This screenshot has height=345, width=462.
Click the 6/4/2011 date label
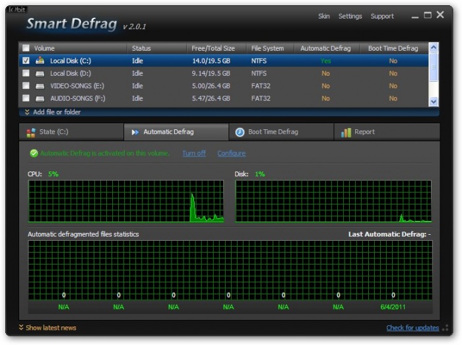coord(393,307)
